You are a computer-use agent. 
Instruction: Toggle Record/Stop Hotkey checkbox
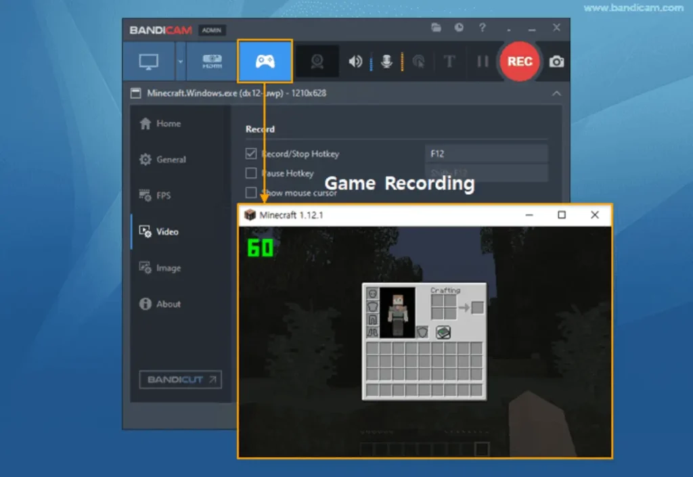point(251,154)
